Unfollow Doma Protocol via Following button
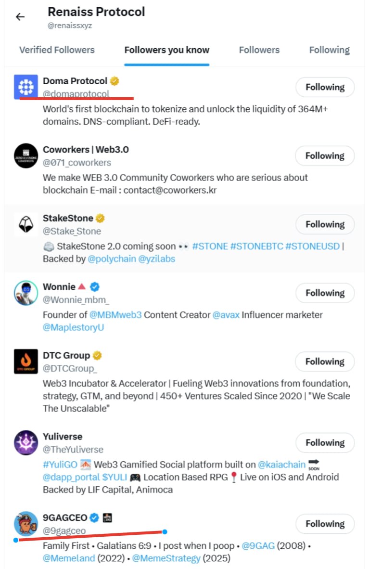The image size is (382, 569). coord(325,87)
